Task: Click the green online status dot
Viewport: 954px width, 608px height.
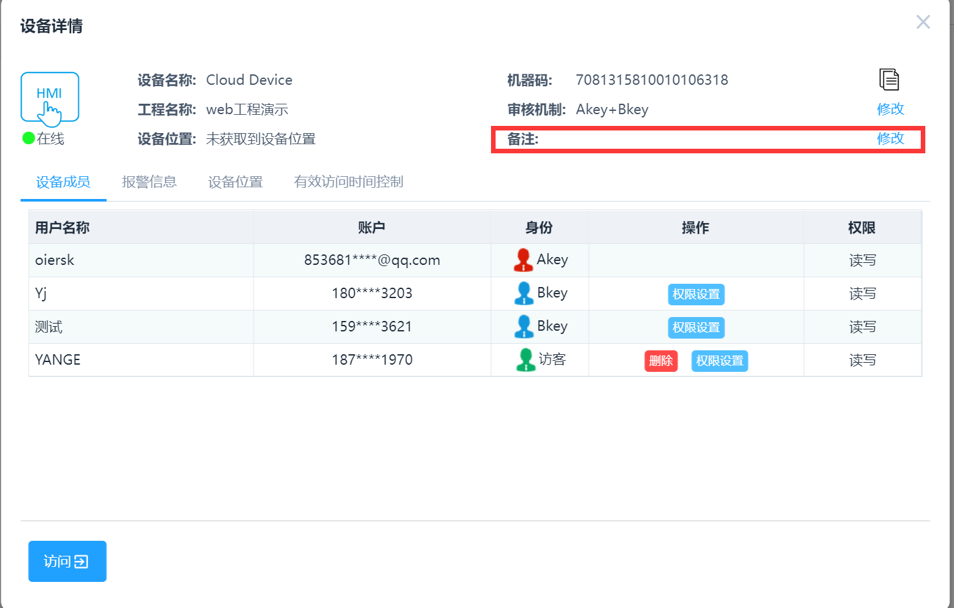Action: click(28, 138)
